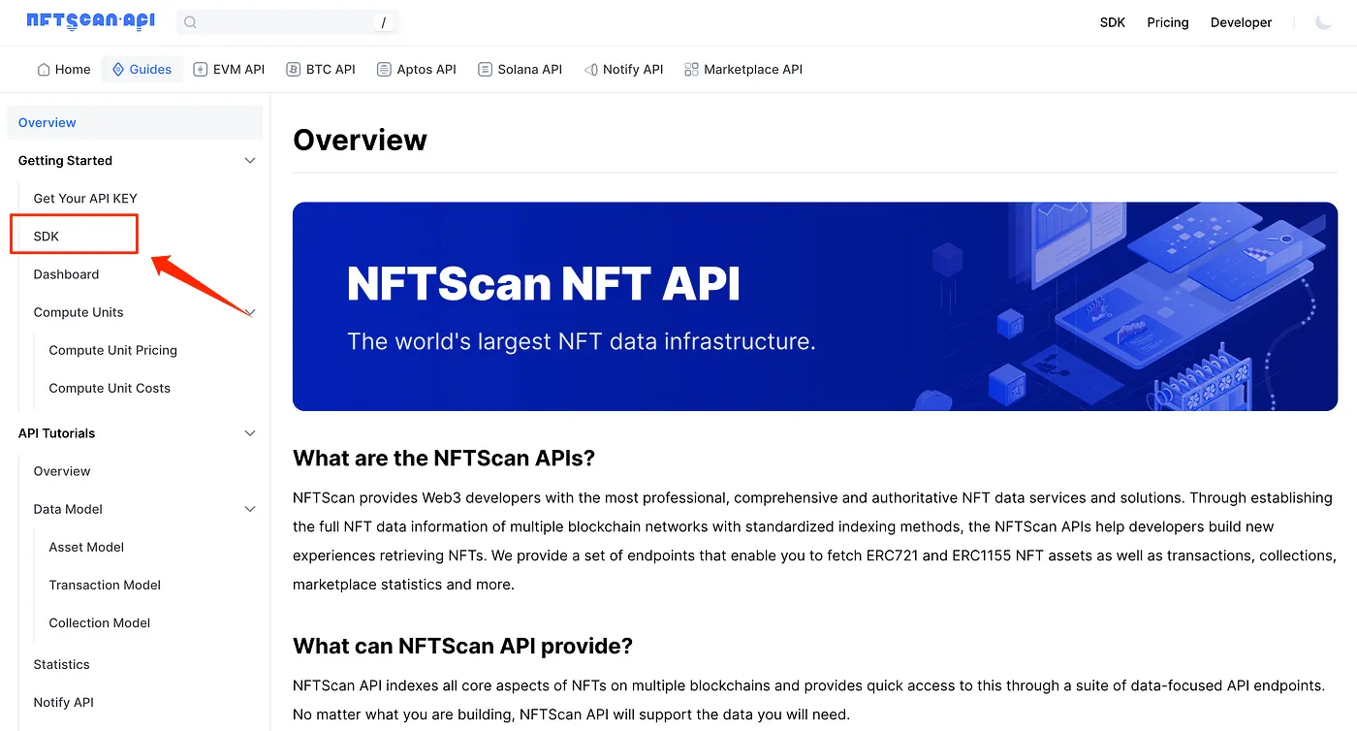The image size is (1357, 731).
Task: Collapse the API Tutorials section chevron
Action: [250, 433]
